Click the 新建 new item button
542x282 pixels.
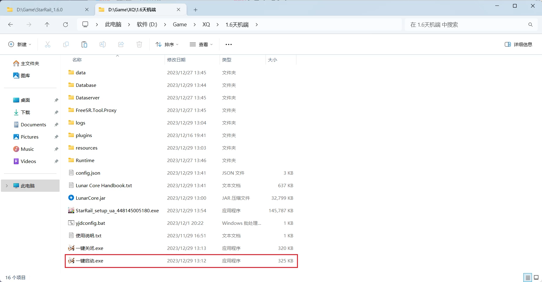click(x=20, y=45)
